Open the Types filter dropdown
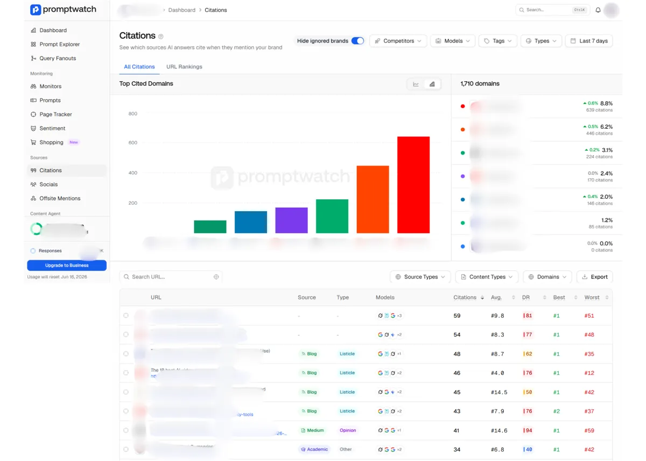646x461 pixels. [x=541, y=41]
